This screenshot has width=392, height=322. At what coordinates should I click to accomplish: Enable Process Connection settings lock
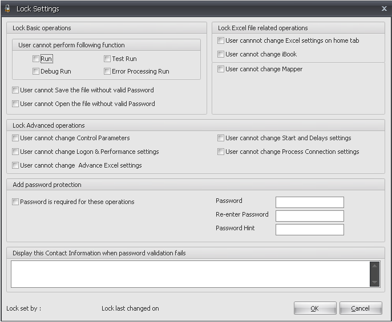pos(221,152)
